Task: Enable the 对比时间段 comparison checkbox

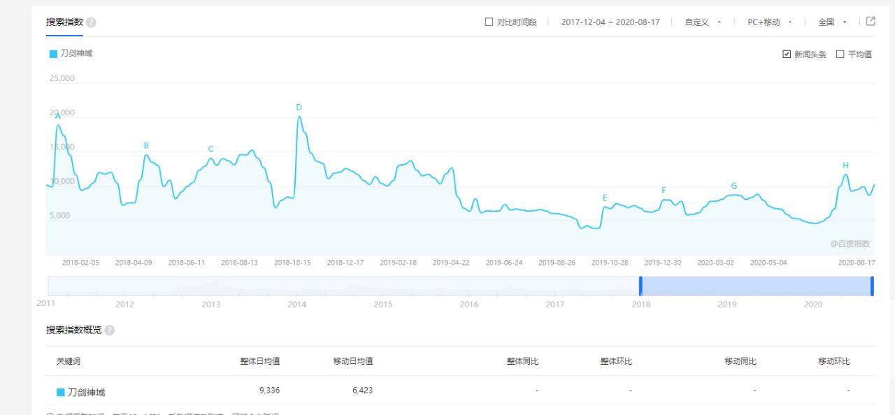Action: coord(487,22)
